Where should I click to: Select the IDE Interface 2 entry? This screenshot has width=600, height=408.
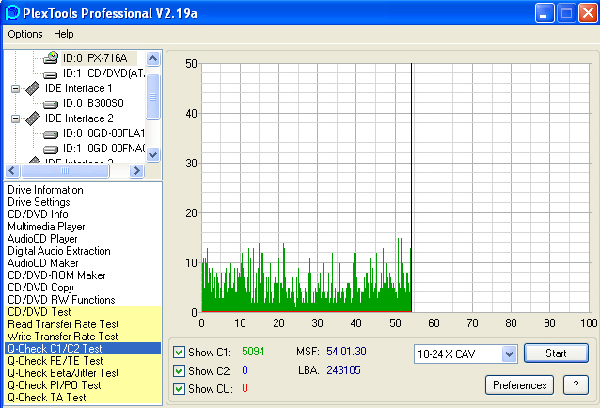coord(79,118)
